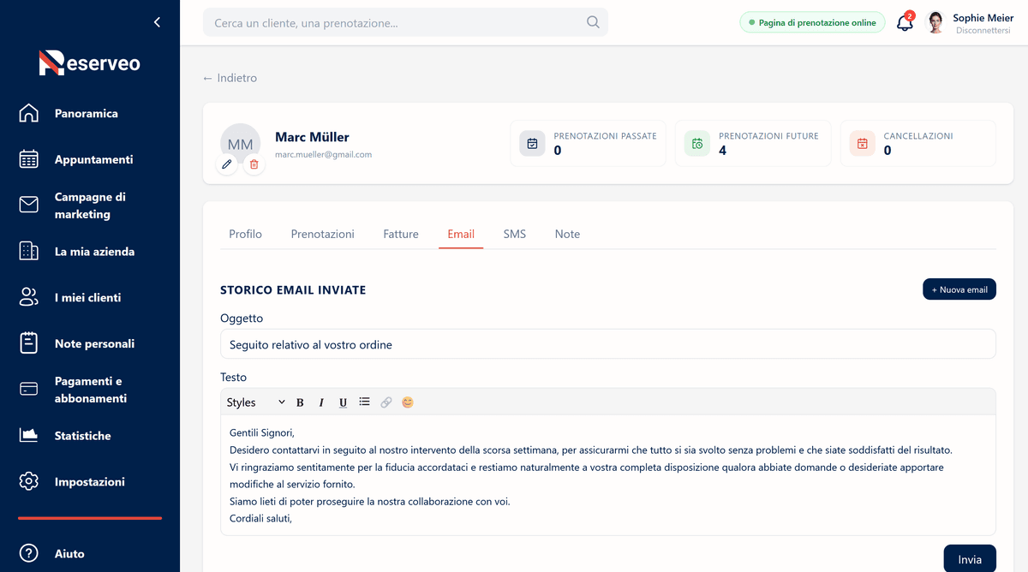Open Note personali notepad icon
The width and height of the screenshot is (1028, 572).
[x=29, y=343]
